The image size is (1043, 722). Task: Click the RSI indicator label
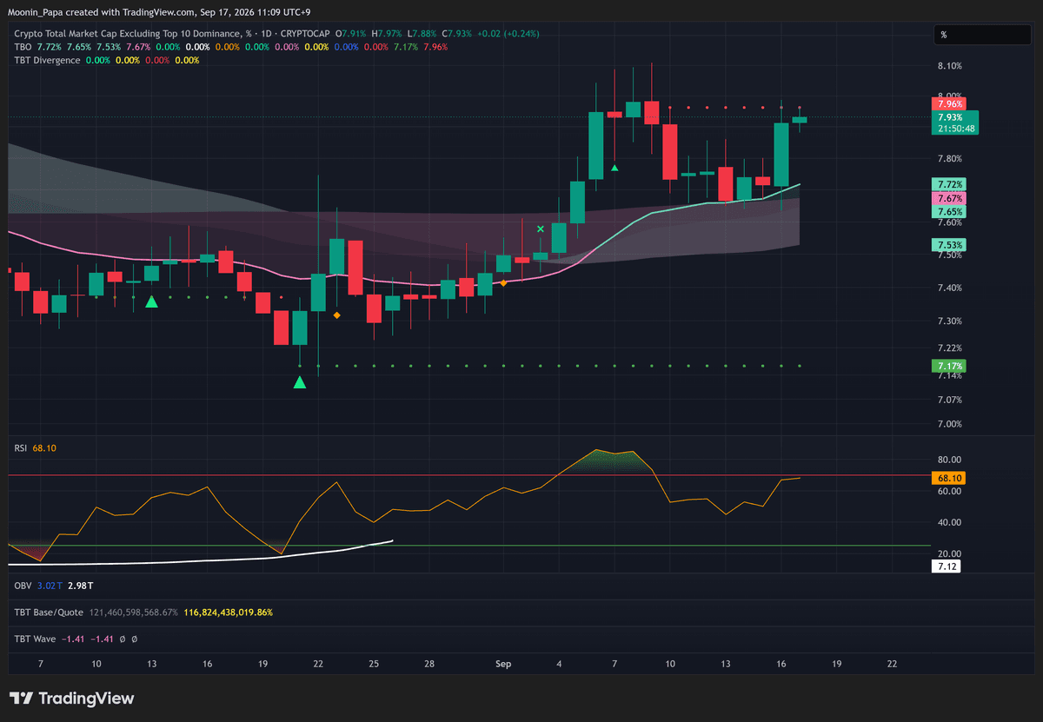pyautogui.click(x=21, y=448)
